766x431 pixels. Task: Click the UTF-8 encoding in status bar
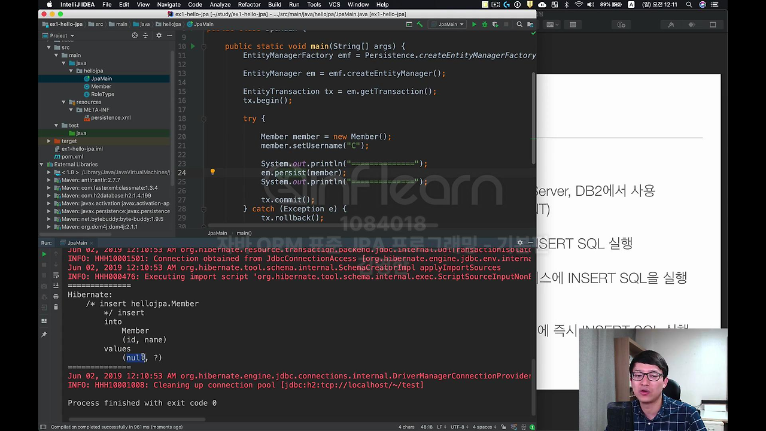459,427
